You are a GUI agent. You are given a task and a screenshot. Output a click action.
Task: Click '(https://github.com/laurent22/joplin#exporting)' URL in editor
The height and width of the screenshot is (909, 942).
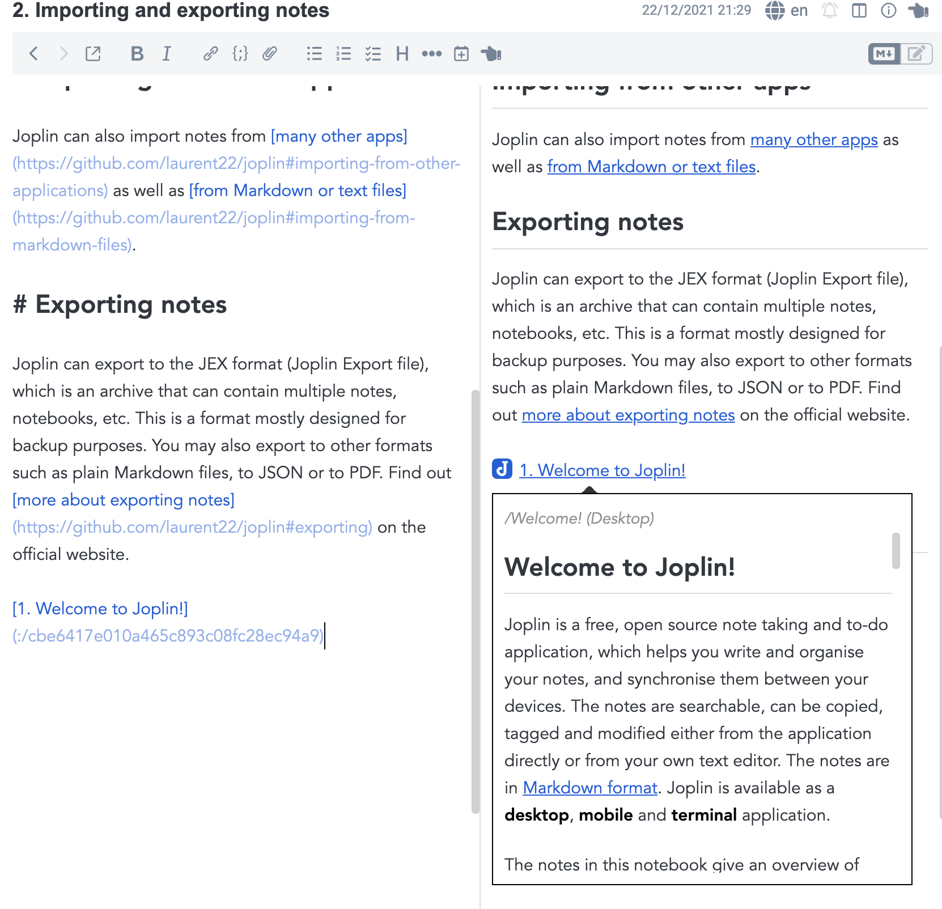193,527
